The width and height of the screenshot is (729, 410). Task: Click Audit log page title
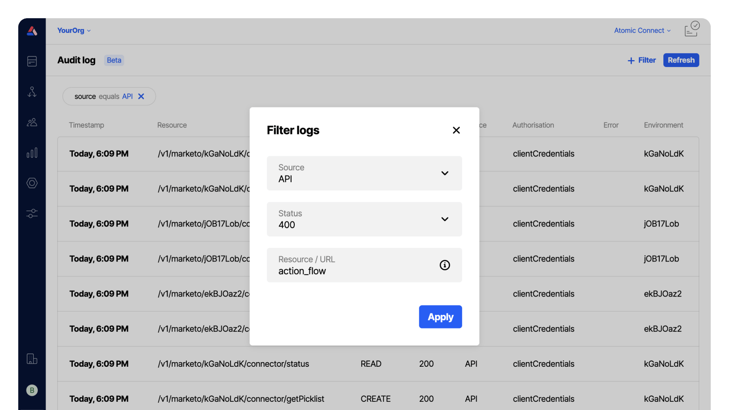point(77,60)
